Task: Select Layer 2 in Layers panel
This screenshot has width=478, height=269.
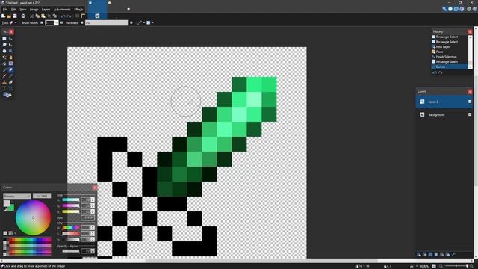Action: [x=444, y=102]
